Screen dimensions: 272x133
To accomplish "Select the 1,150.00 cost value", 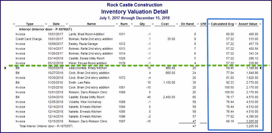I will 169,83.
